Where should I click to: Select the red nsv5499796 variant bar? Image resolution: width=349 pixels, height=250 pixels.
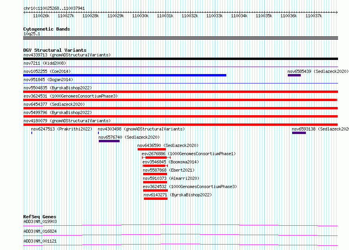click(180, 116)
